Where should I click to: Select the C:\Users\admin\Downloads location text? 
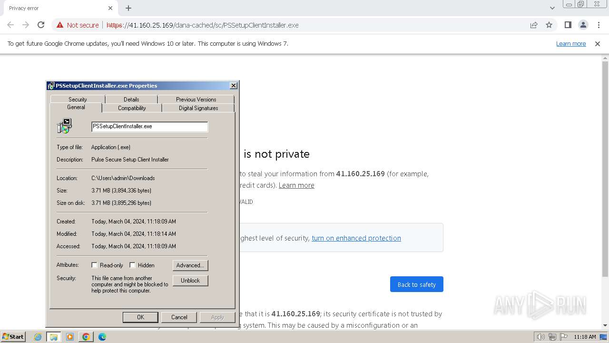click(123, 178)
